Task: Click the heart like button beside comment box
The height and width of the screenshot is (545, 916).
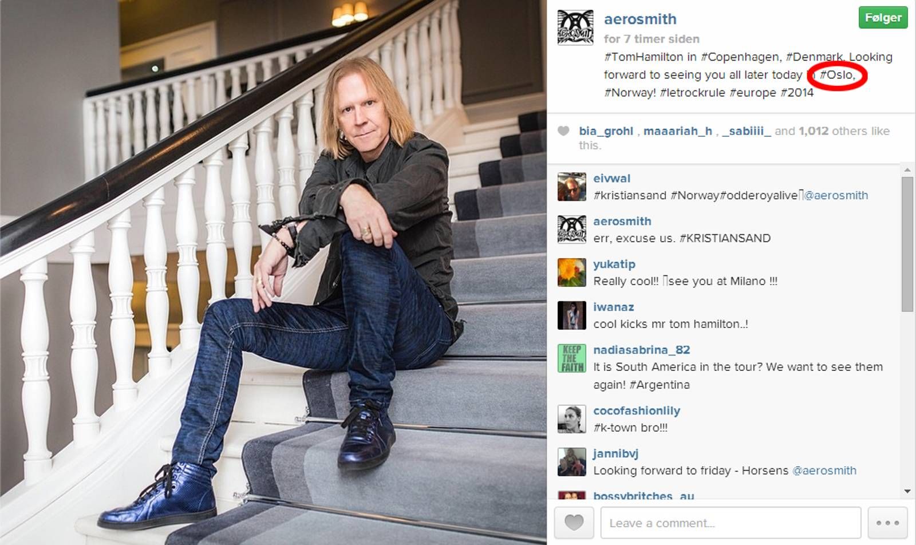Action: [574, 523]
